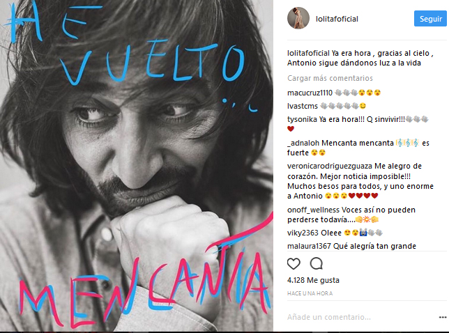
Task: View the 4.128 Me gusta likes list
Action: tap(313, 280)
